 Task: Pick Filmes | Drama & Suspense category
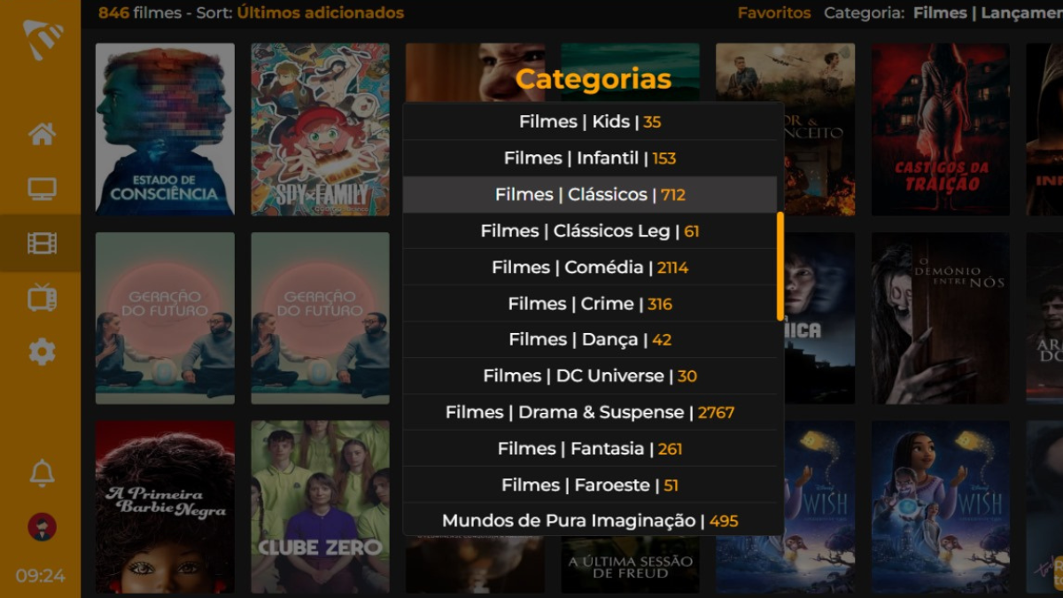tap(590, 412)
